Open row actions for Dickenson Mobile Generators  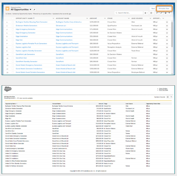tap(167, 26)
